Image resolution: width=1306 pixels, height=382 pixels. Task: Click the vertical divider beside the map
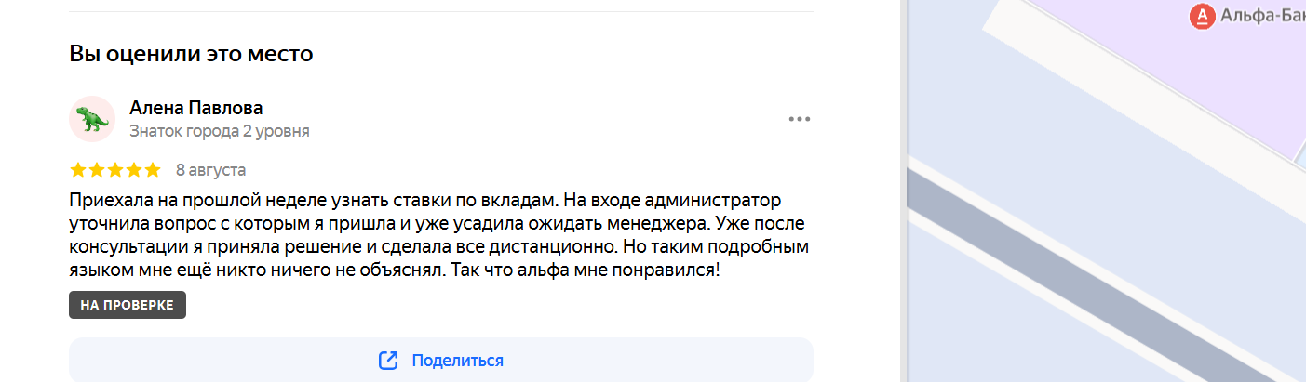coord(902,191)
